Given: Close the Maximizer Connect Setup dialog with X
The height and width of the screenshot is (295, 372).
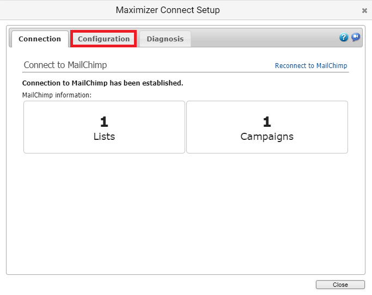Looking at the screenshot, I should click(x=364, y=10).
